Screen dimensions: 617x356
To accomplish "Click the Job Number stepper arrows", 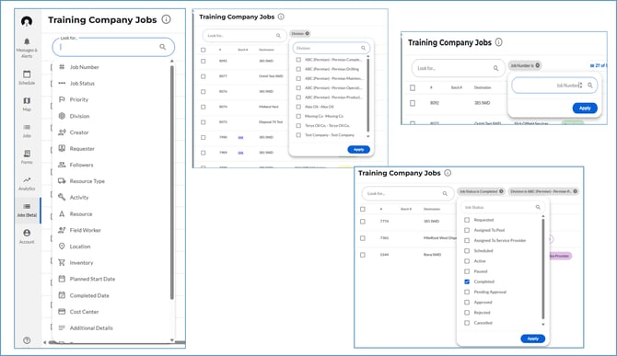I will (x=580, y=86).
